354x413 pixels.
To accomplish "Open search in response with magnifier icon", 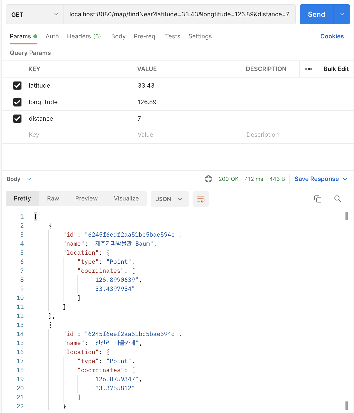I will 338,199.
